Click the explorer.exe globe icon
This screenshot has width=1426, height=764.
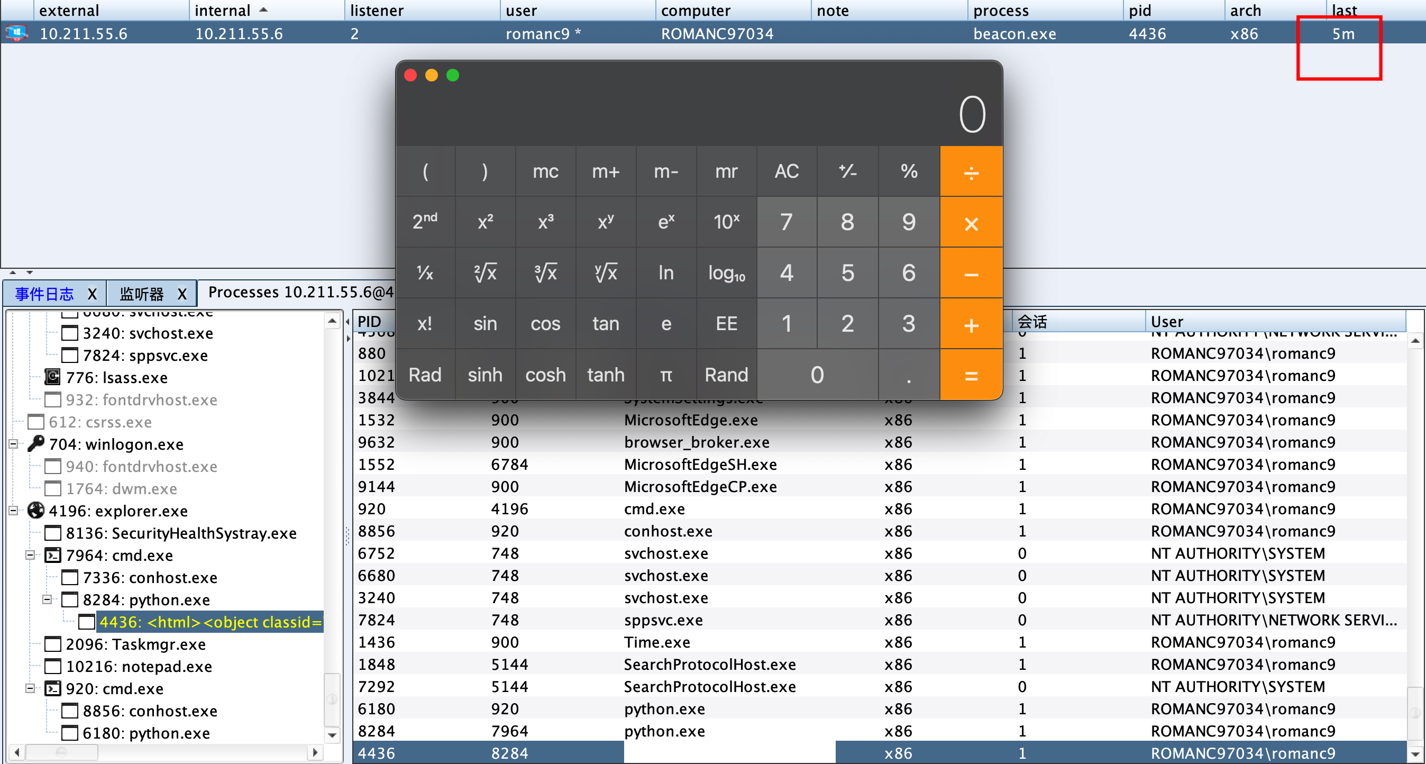36,511
